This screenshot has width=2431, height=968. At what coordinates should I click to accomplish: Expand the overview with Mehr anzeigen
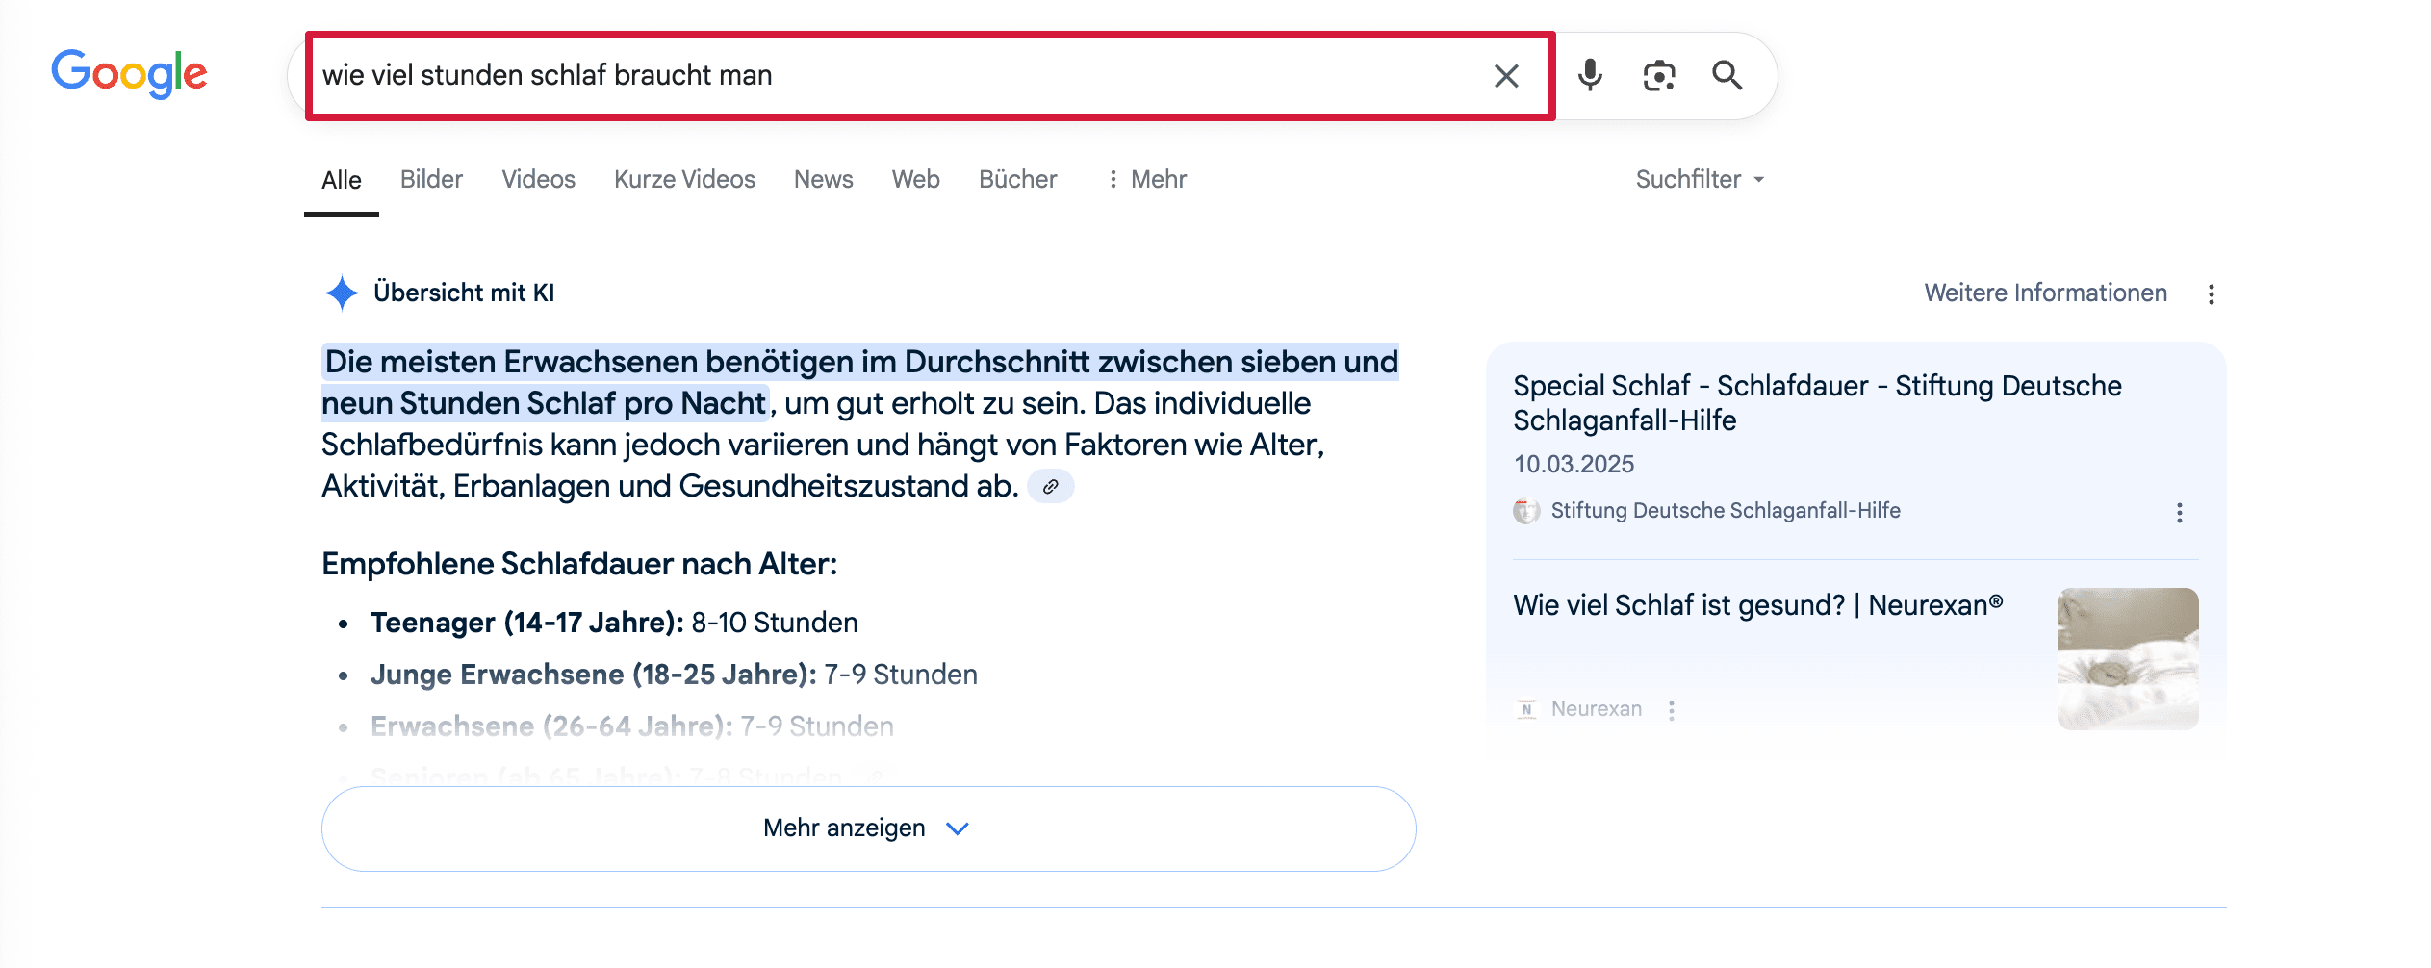pos(868,828)
